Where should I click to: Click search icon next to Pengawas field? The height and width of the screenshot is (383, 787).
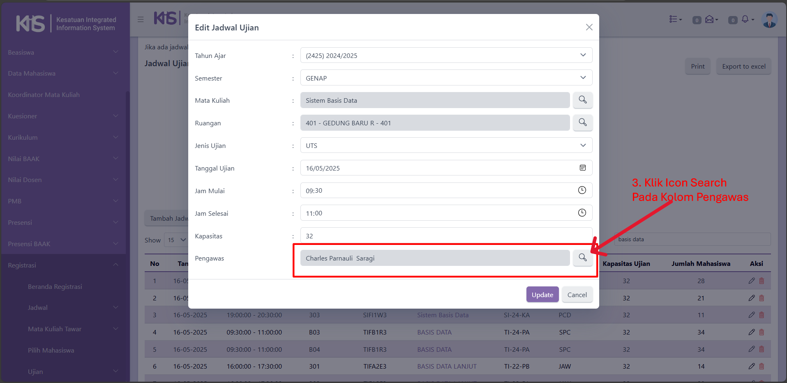pyautogui.click(x=582, y=258)
